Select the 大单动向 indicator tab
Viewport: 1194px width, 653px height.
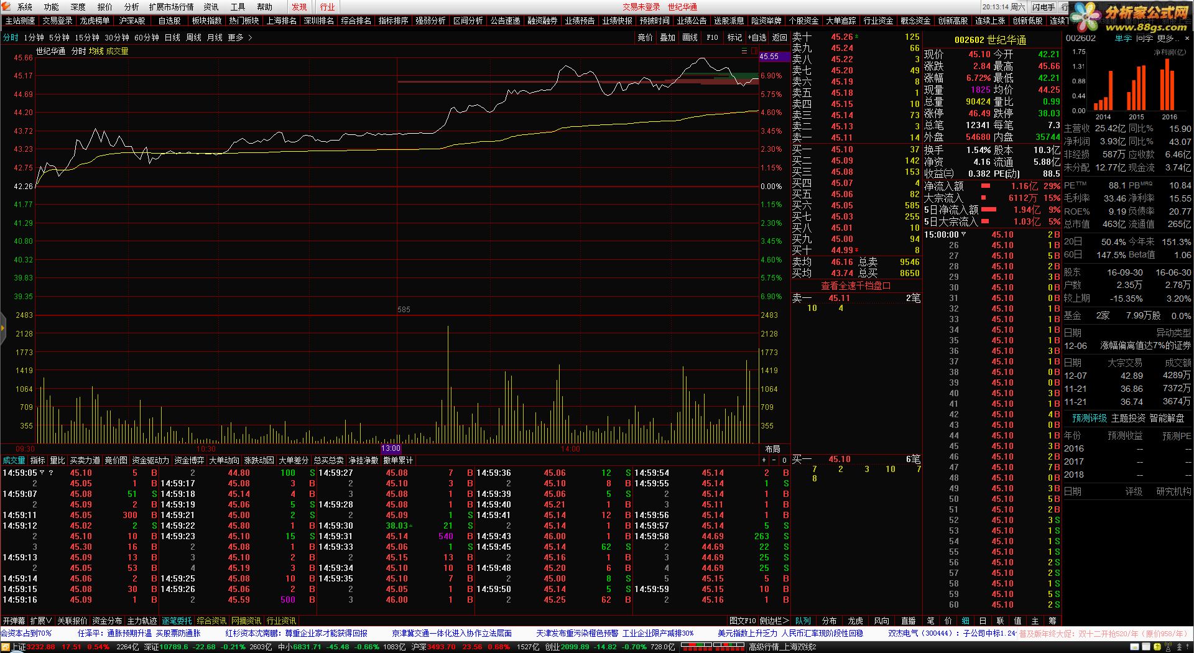click(224, 460)
